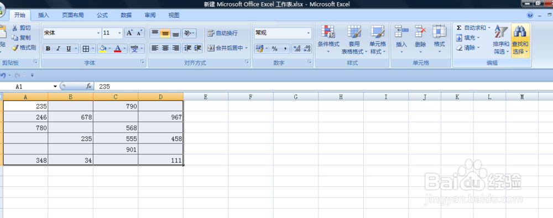Switch to the 视图 (View) tab
The image size is (553, 218).
pyautogui.click(x=174, y=15)
